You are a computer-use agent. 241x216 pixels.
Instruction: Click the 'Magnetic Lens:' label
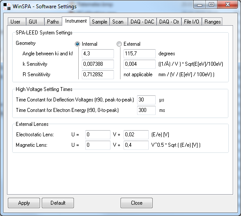pyautogui.click(x=31, y=145)
